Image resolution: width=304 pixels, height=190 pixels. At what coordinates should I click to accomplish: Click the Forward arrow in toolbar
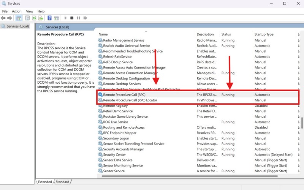coord(9,18)
